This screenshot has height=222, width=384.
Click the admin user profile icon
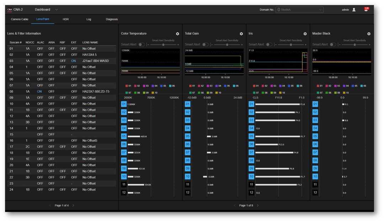[x=354, y=10]
